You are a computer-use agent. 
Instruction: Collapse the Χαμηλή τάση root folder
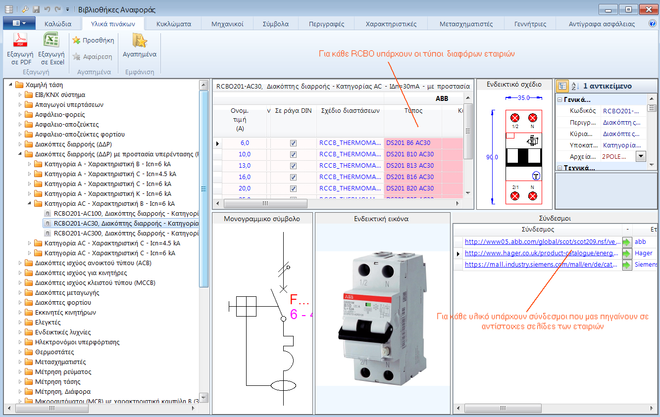pyautogui.click(x=10, y=85)
